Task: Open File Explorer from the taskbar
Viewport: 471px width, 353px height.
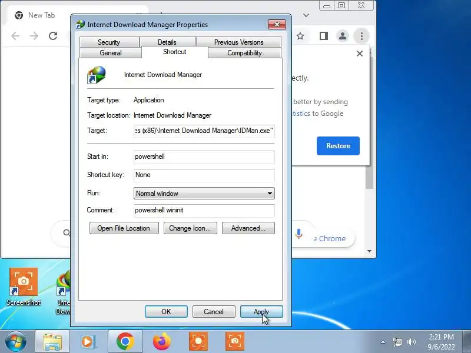Action: point(52,342)
